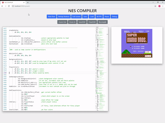Go back in browser history

click(2, 6)
